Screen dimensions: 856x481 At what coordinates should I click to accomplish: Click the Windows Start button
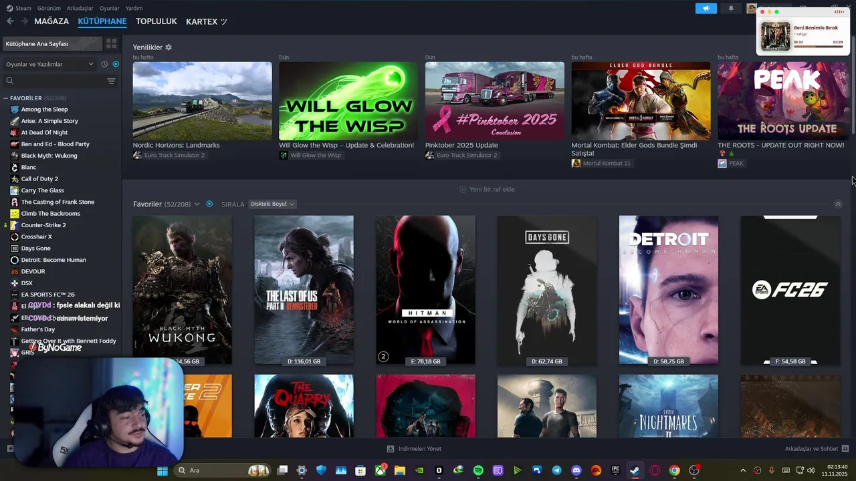tap(162, 470)
